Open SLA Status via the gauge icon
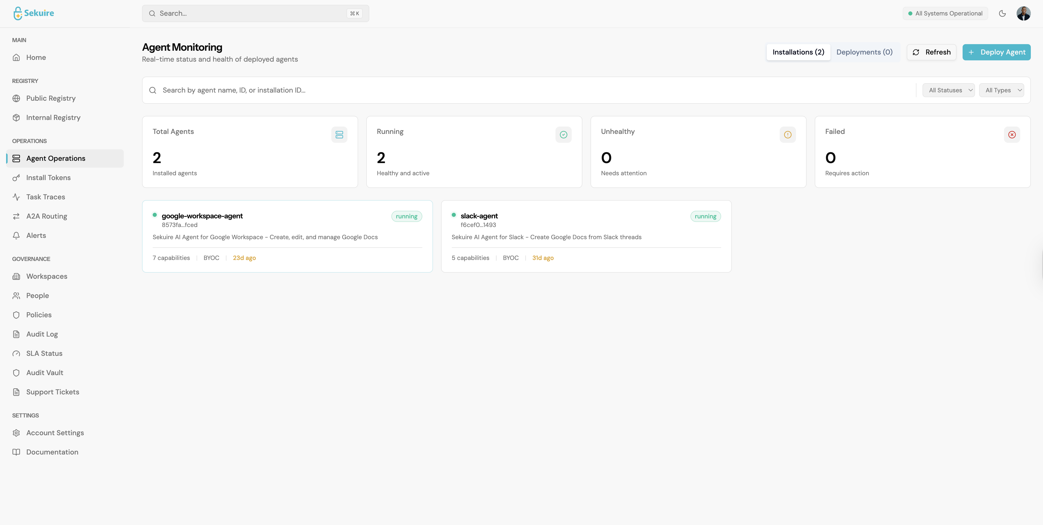The width and height of the screenshot is (1043, 525). (16, 353)
